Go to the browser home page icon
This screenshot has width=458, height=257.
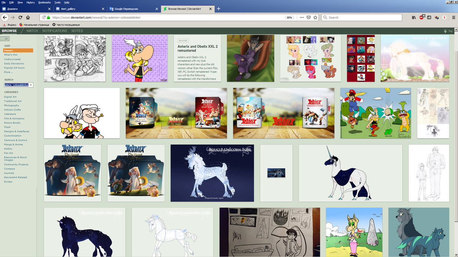[28, 17]
